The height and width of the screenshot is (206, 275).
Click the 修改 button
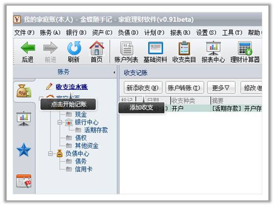click(x=252, y=88)
